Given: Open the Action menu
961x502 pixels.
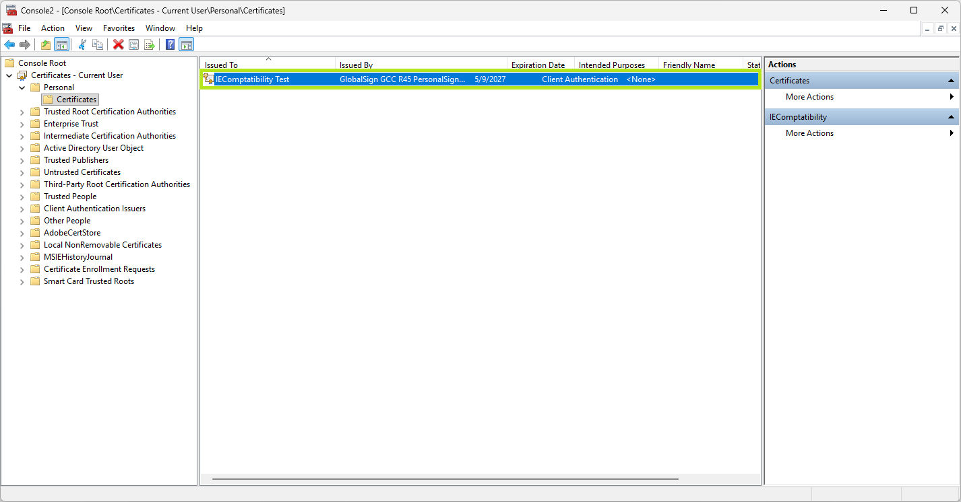Looking at the screenshot, I should coord(53,28).
